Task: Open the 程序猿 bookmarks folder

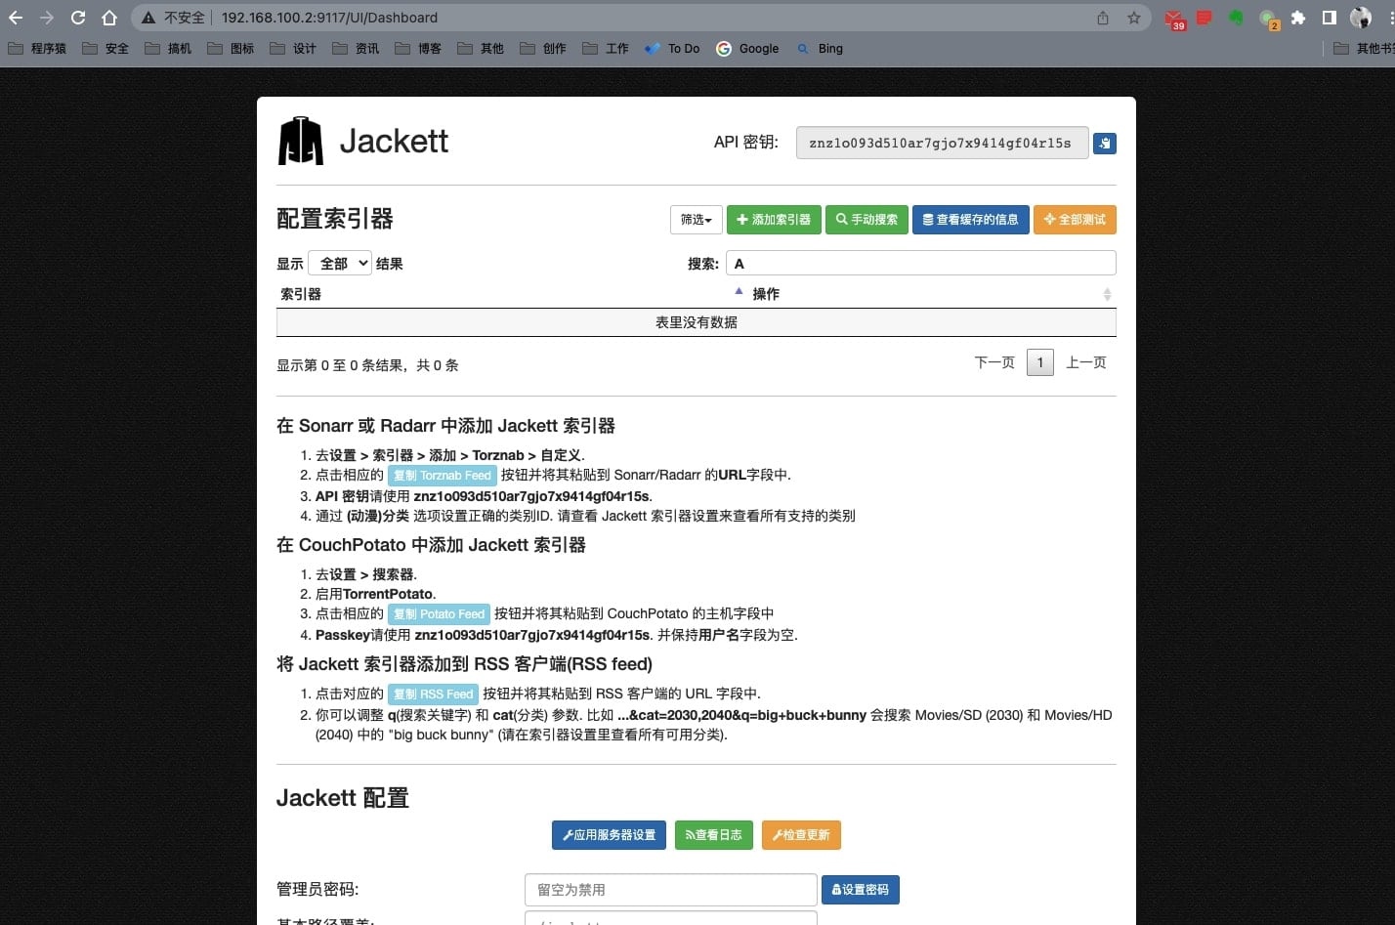Action: click(x=36, y=48)
